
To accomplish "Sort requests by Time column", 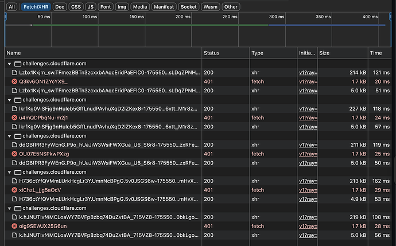I will [380, 53].
